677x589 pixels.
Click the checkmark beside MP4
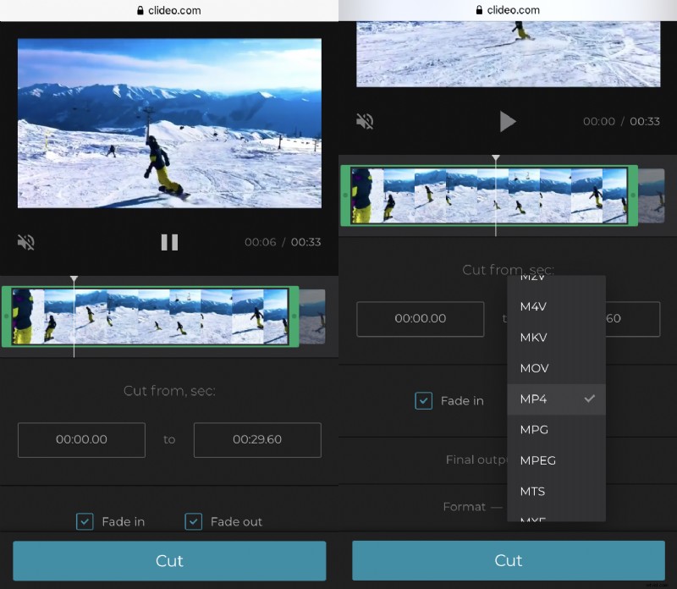tap(590, 399)
